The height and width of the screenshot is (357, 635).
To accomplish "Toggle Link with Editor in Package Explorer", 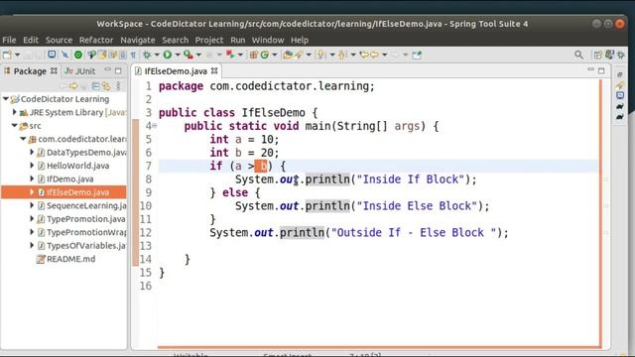I will pos(106,86).
